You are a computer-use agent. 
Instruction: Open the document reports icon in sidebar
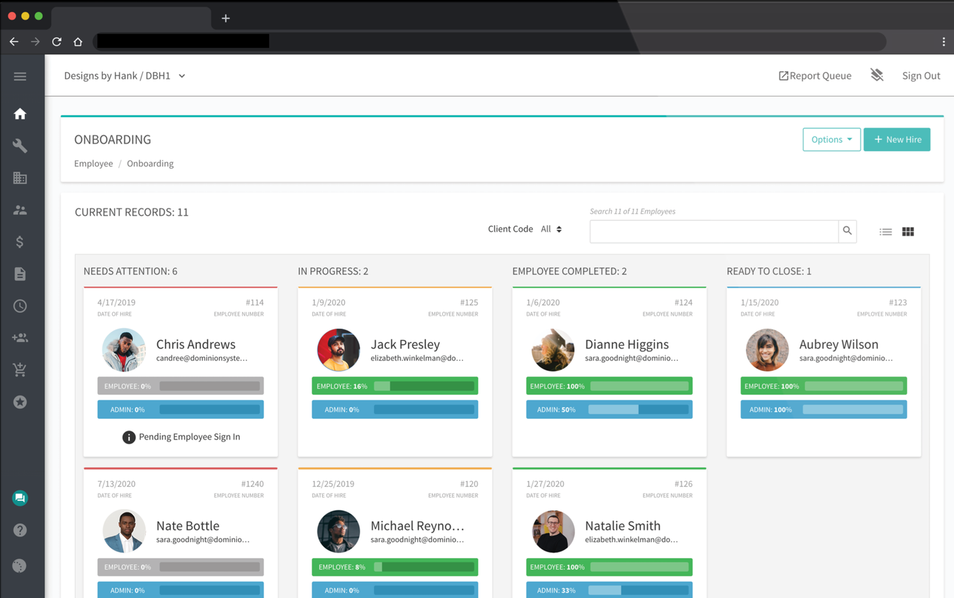point(20,274)
